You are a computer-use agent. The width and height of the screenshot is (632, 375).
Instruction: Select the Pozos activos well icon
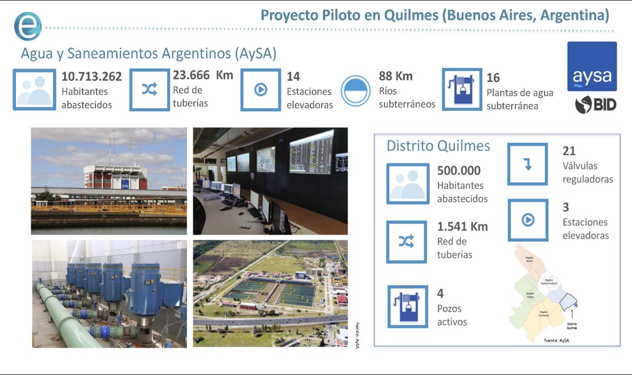coord(407,304)
